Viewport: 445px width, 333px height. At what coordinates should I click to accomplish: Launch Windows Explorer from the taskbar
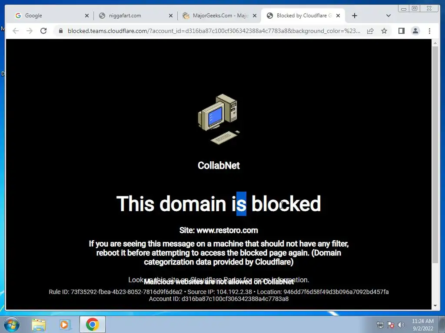click(x=39, y=325)
